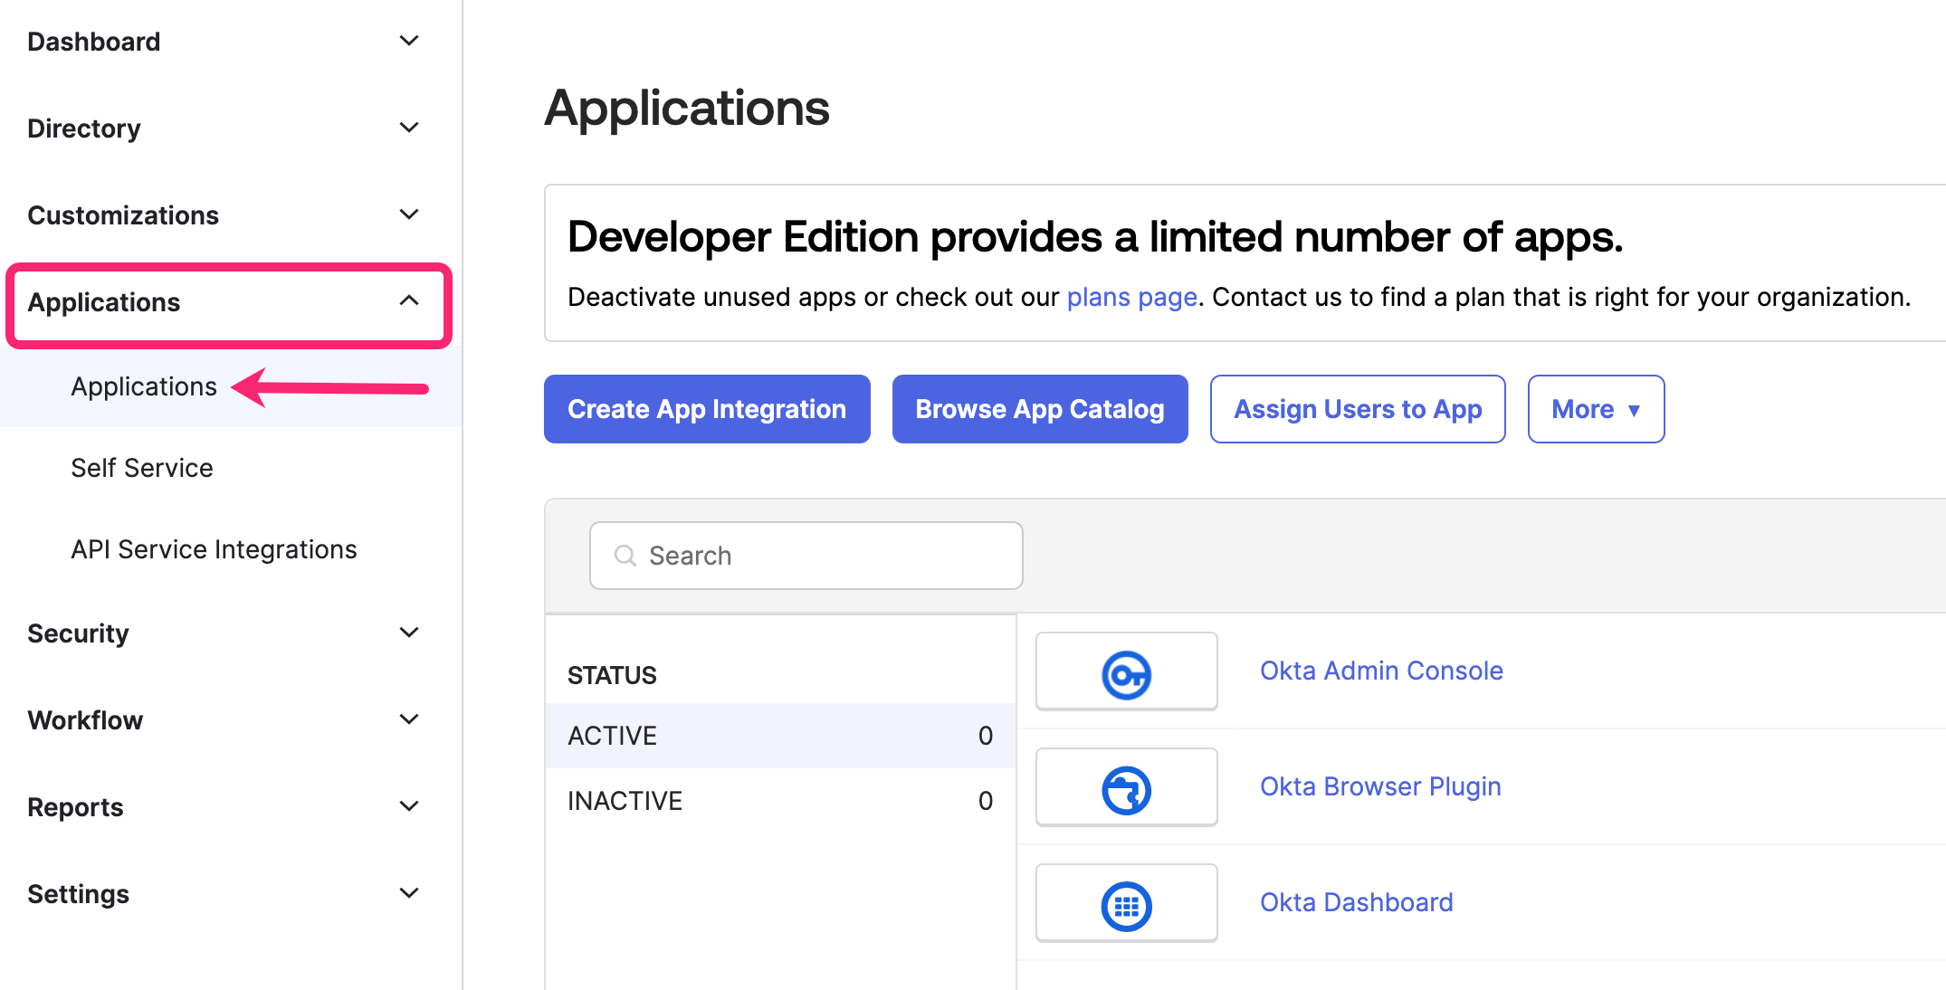Open Okta Admin Console link
The height and width of the screenshot is (990, 1946).
click(1381, 671)
